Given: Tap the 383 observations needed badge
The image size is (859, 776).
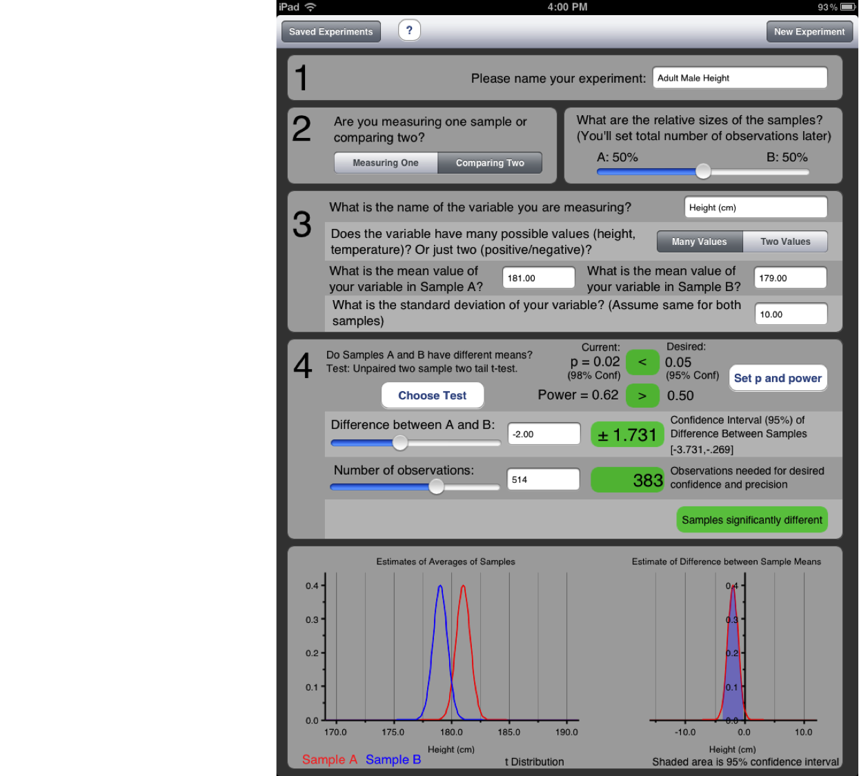Looking at the screenshot, I should [627, 480].
